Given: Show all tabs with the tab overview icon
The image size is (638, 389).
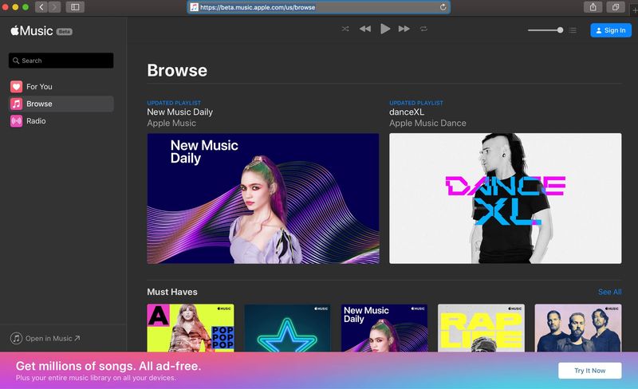Looking at the screenshot, I should pyautogui.click(x=616, y=7).
